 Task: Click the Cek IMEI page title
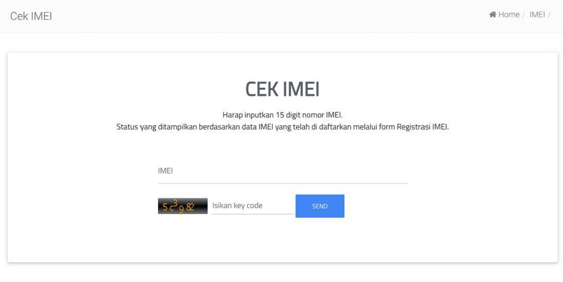coord(31,16)
